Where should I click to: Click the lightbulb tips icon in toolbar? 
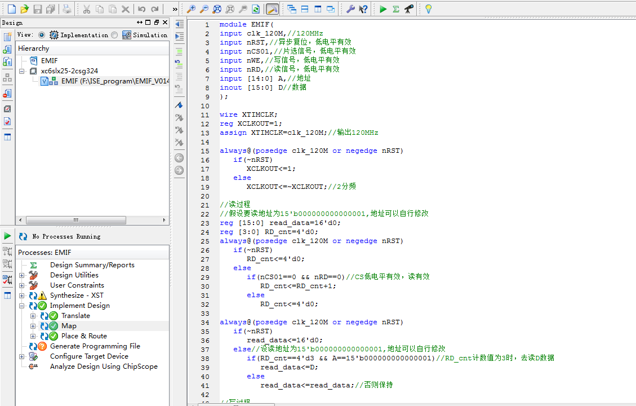(x=428, y=9)
